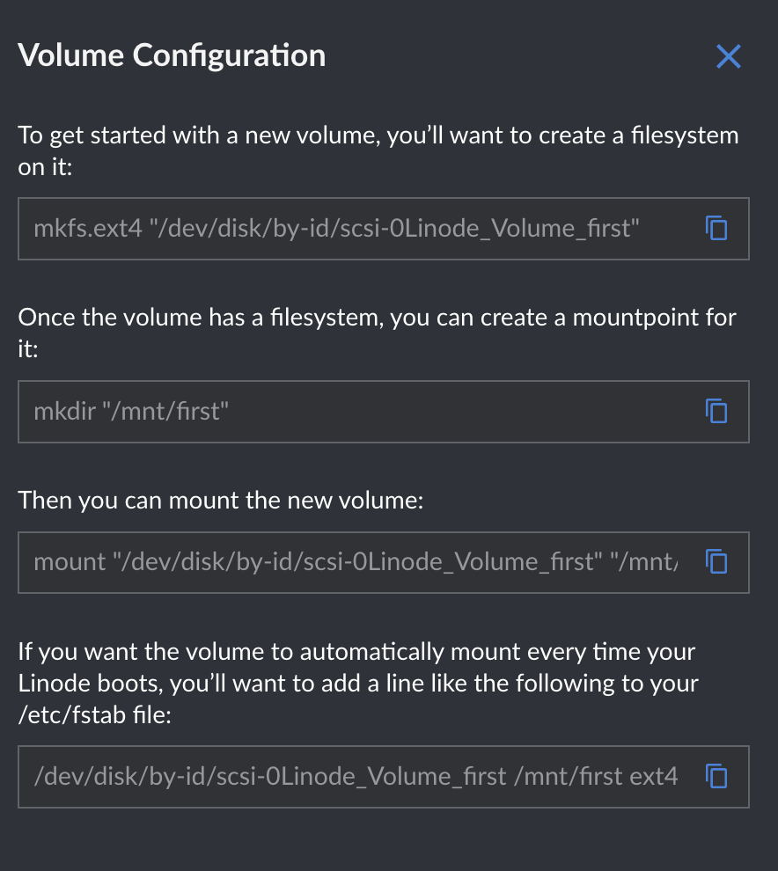Copy the mkdir "/mnt/first" command
The width and height of the screenshot is (778, 871).
[x=716, y=412]
